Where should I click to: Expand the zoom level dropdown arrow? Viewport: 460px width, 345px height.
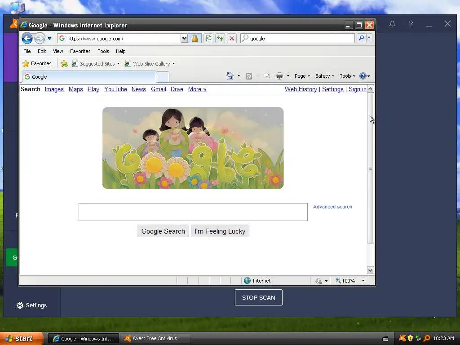[363, 281]
